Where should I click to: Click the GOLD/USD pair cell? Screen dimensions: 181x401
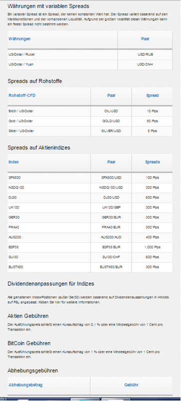(x=111, y=121)
